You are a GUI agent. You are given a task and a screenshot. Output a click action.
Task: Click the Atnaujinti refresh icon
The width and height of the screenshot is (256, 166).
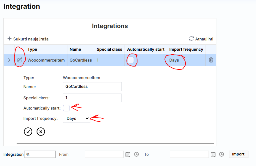191,39
